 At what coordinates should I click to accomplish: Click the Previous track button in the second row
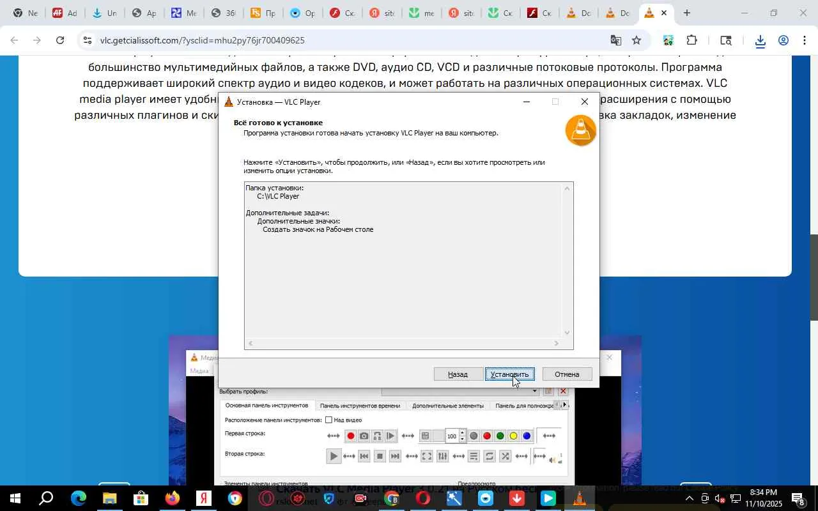coord(364,456)
